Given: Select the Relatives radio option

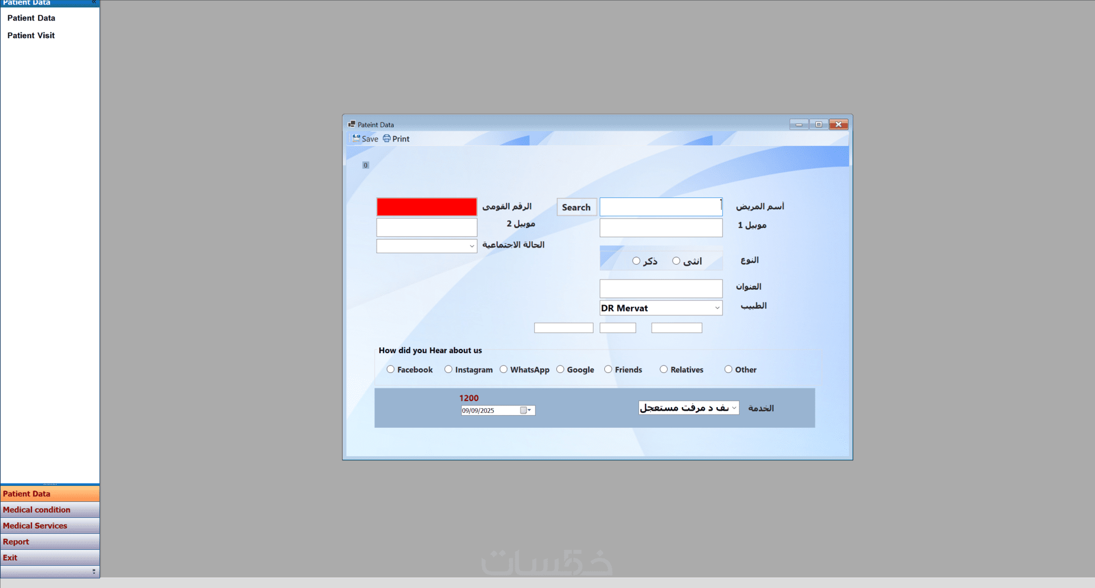Looking at the screenshot, I should click(x=664, y=370).
